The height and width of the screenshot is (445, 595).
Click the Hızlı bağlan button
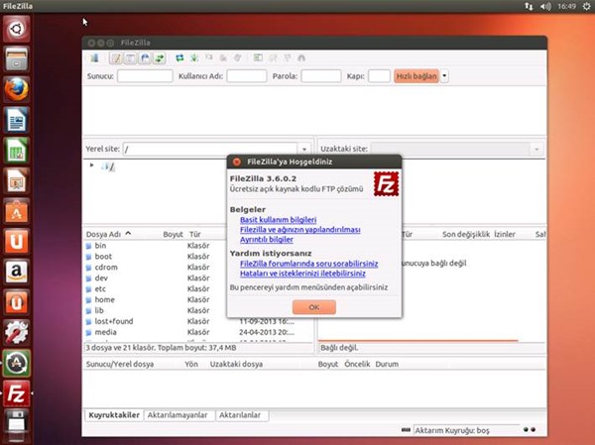point(416,76)
